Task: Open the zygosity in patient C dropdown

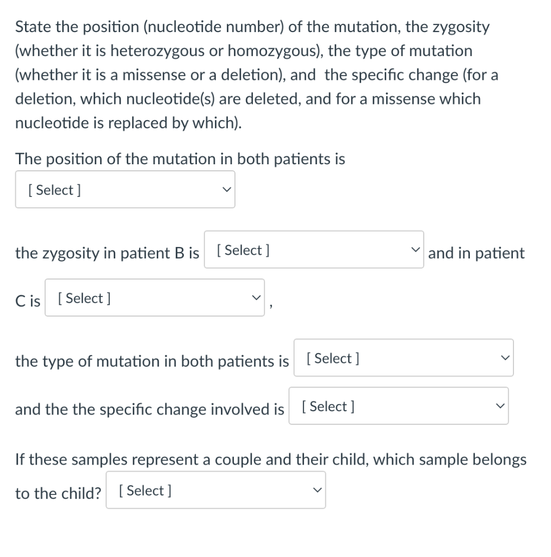Action: click(x=155, y=298)
